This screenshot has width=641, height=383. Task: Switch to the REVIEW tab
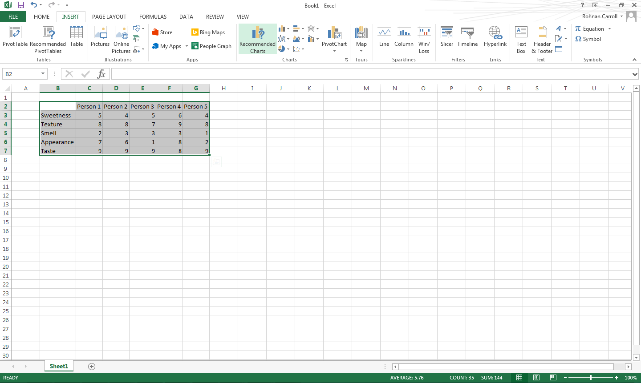[x=215, y=17]
